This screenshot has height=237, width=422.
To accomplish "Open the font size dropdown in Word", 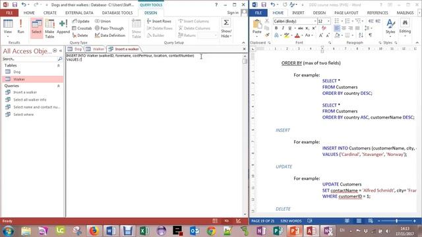I will point(328,21).
